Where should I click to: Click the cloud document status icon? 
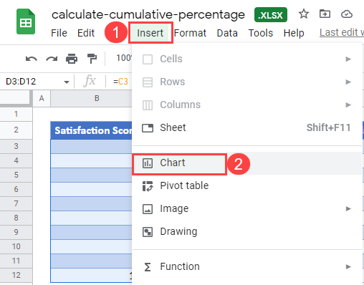pos(346,14)
